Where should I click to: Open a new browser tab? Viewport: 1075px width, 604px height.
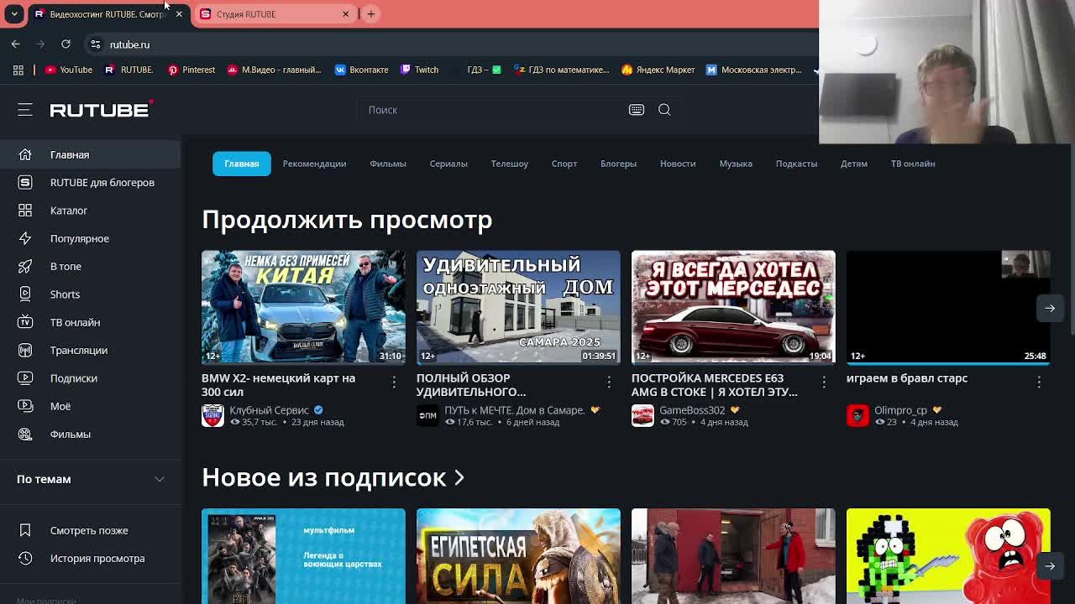point(370,14)
